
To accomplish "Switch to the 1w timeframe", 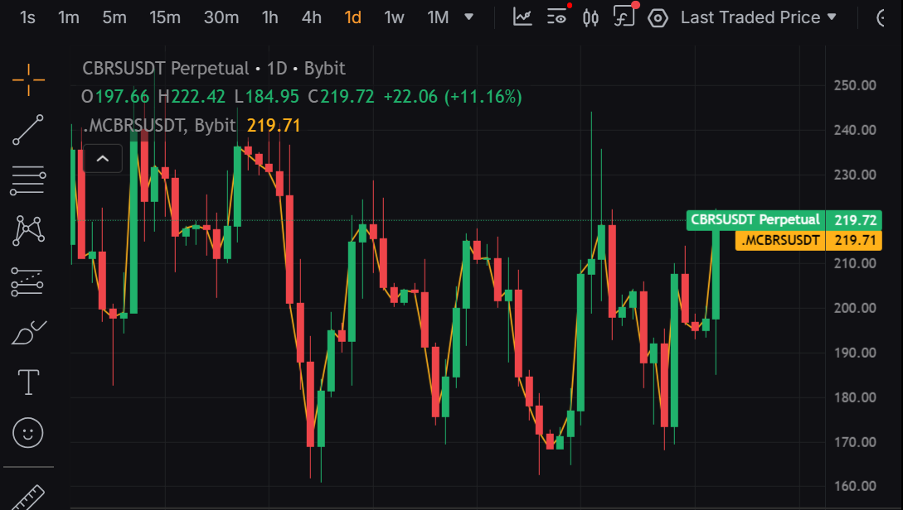I will (x=394, y=18).
